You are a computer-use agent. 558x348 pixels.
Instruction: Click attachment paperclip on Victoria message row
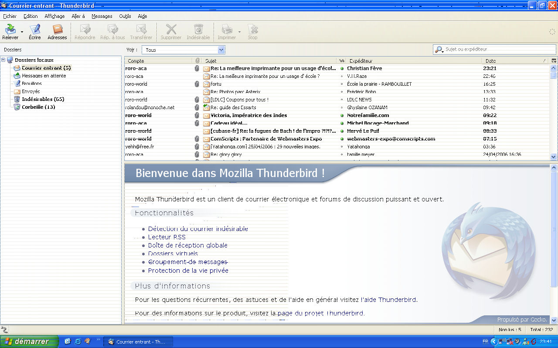pyautogui.click(x=197, y=115)
